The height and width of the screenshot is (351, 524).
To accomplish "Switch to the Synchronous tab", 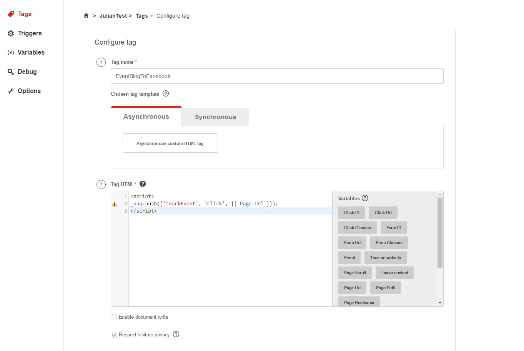I will pyautogui.click(x=215, y=117).
